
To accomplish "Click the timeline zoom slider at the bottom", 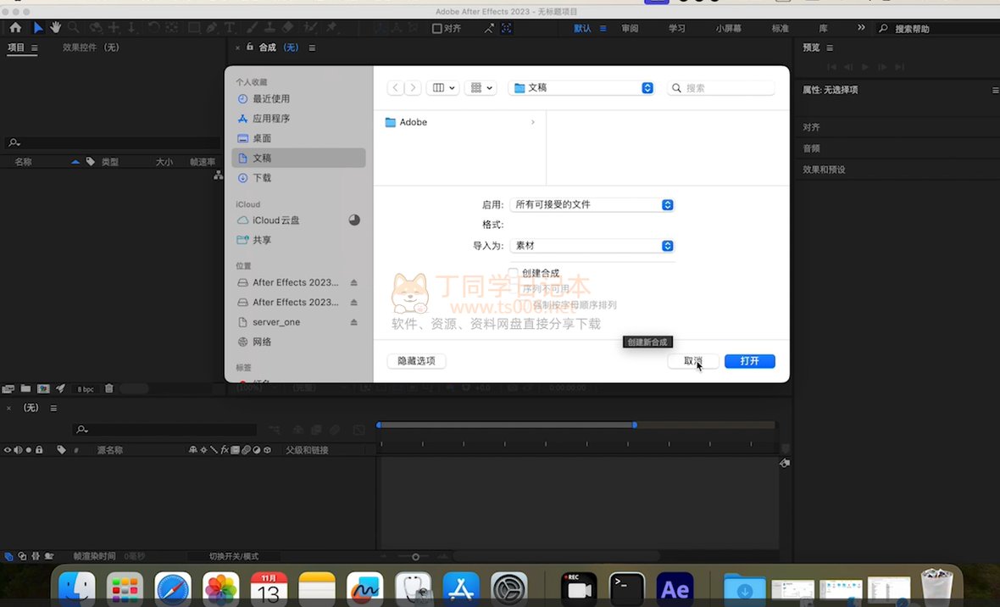I will point(415,557).
